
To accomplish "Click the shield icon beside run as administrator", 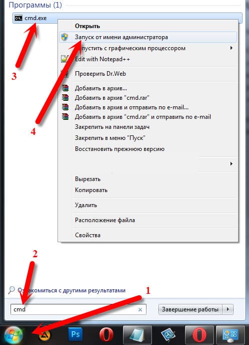I will tap(64, 37).
